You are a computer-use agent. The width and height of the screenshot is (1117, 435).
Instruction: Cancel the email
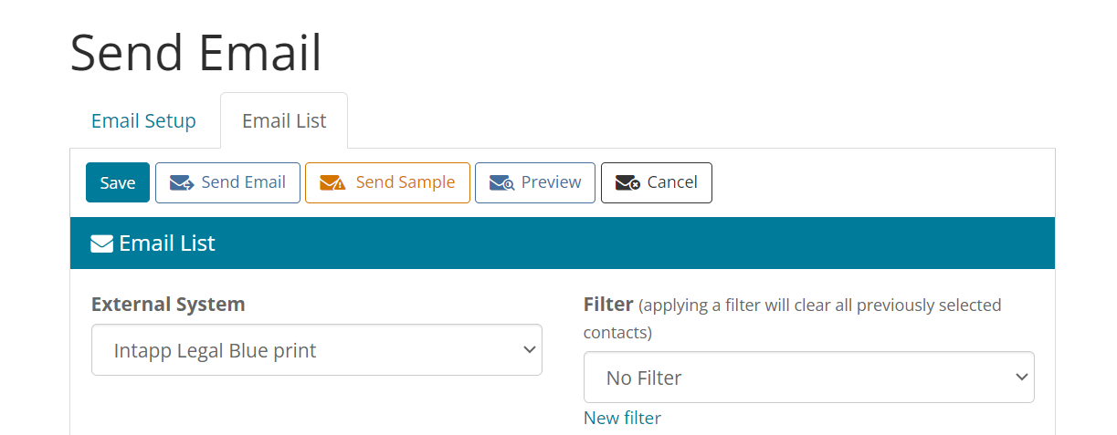pos(657,182)
